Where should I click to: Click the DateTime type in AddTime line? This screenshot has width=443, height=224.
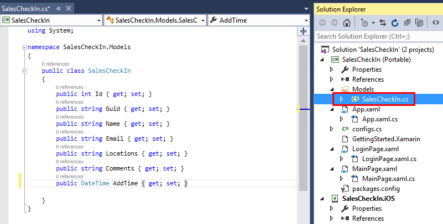pos(95,183)
